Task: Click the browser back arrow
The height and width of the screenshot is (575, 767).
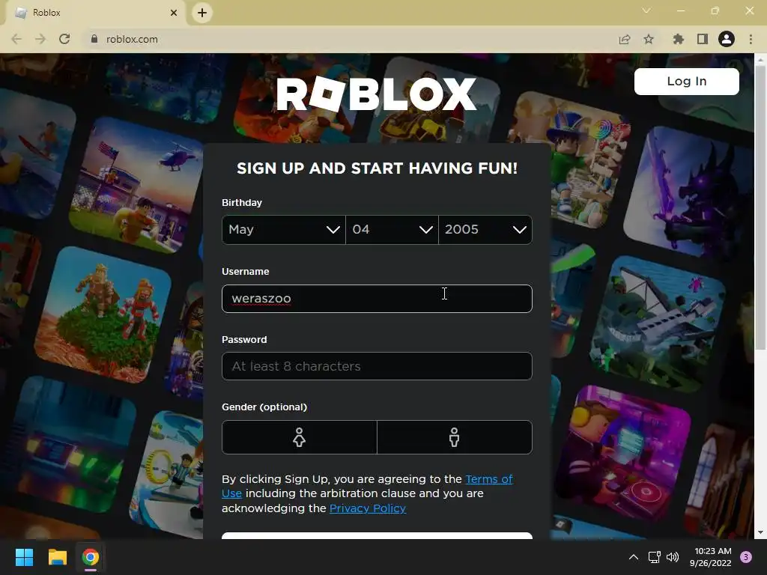Action: point(16,39)
